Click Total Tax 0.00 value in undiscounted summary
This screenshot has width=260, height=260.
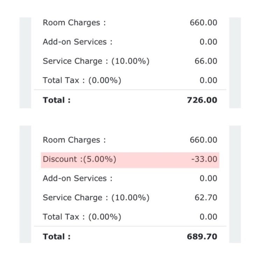(x=208, y=80)
